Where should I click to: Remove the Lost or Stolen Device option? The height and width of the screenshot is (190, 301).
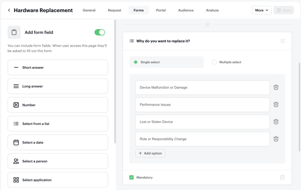(x=276, y=122)
